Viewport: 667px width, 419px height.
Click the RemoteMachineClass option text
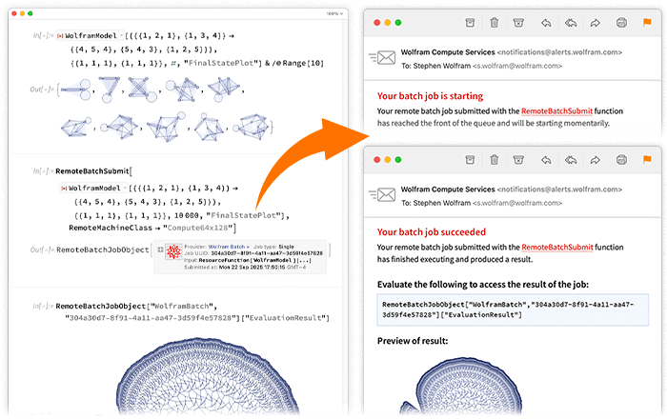coord(111,229)
